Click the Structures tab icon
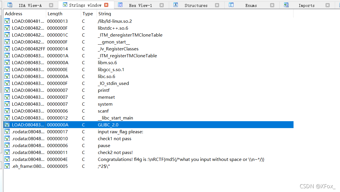This screenshot has height=192, width=340. click(176, 5)
